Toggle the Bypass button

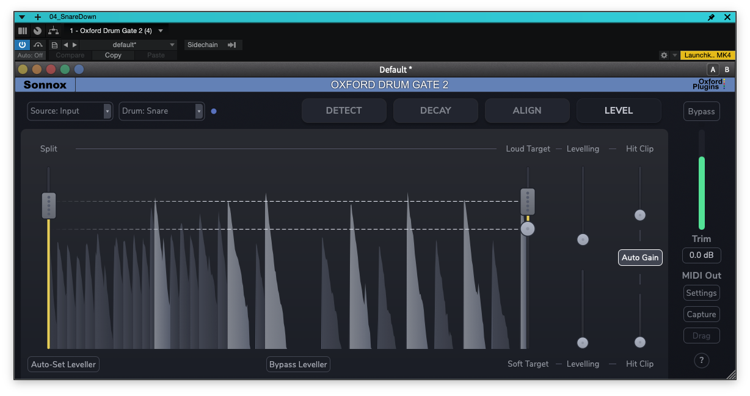[x=701, y=111]
